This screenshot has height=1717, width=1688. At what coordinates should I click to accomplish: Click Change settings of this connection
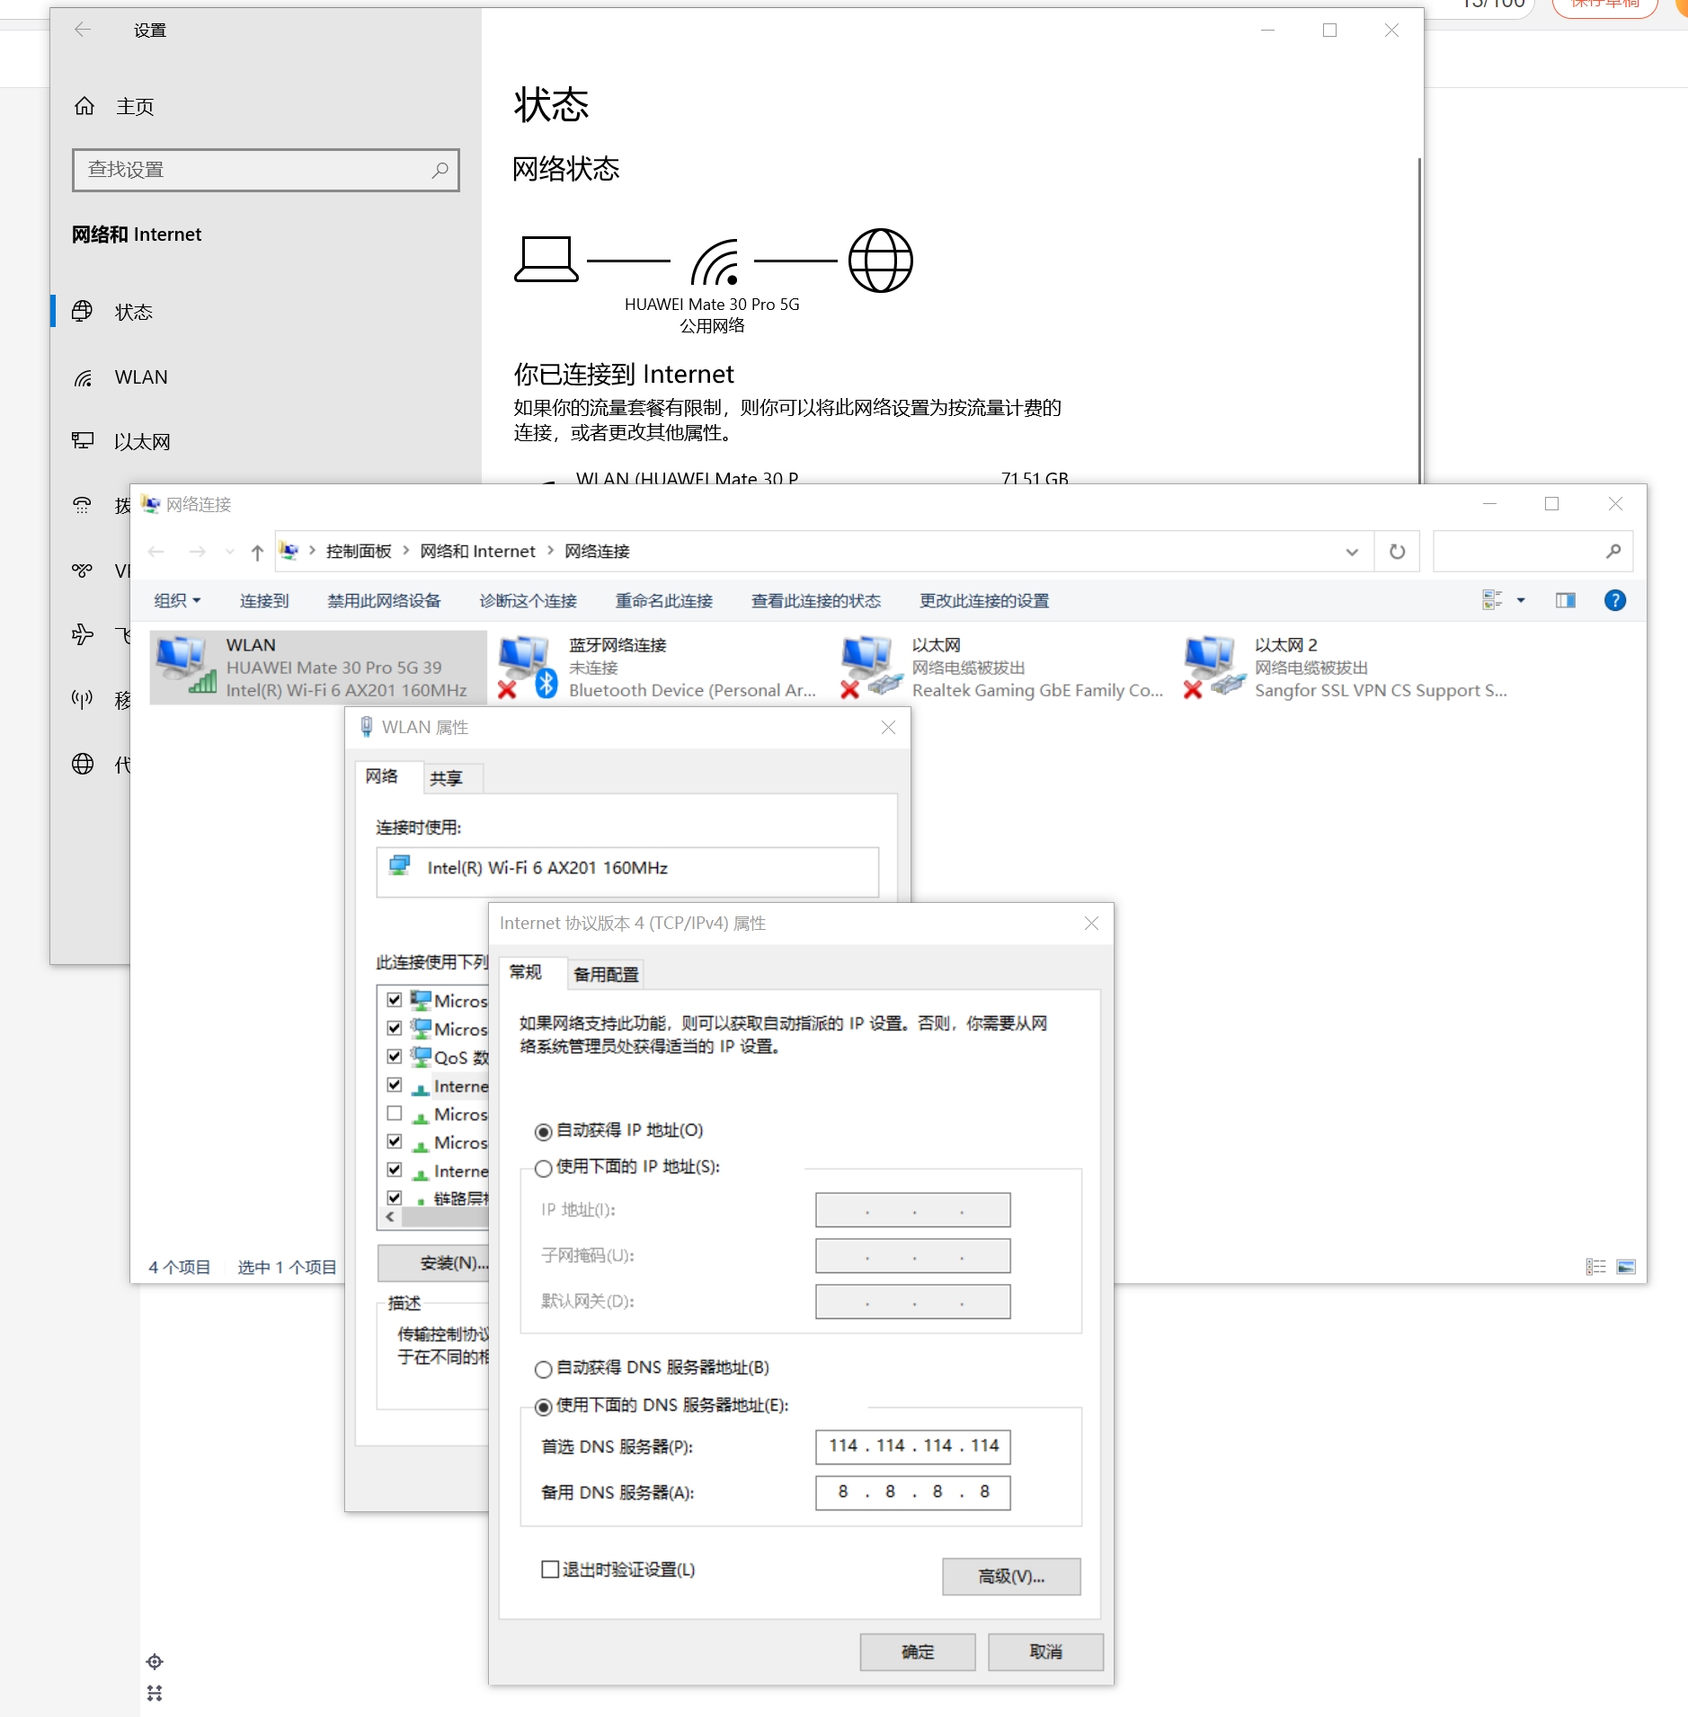pyautogui.click(x=984, y=600)
